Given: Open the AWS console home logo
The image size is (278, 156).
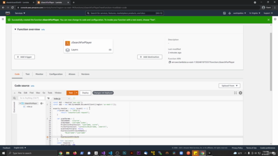Looking at the screenshot, I should click(x=8, y=13).
